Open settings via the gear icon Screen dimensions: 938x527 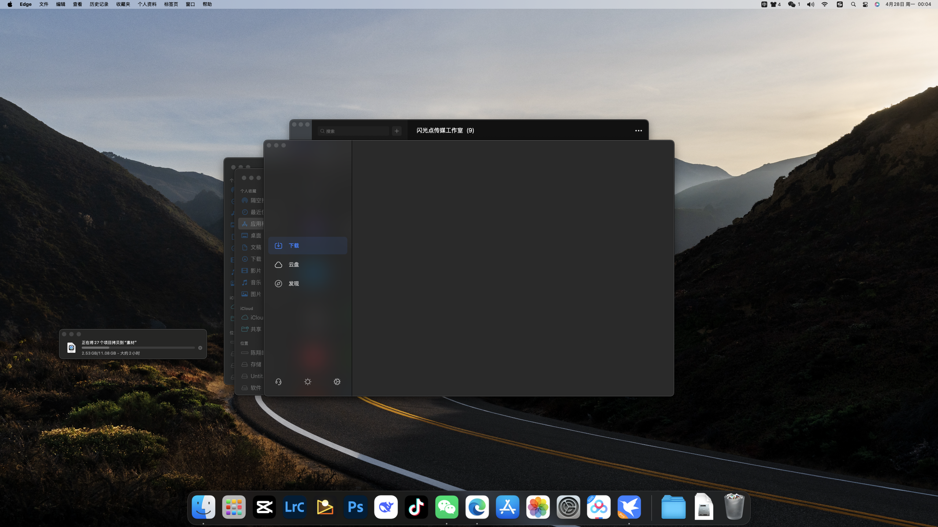(x=337, y=382)
